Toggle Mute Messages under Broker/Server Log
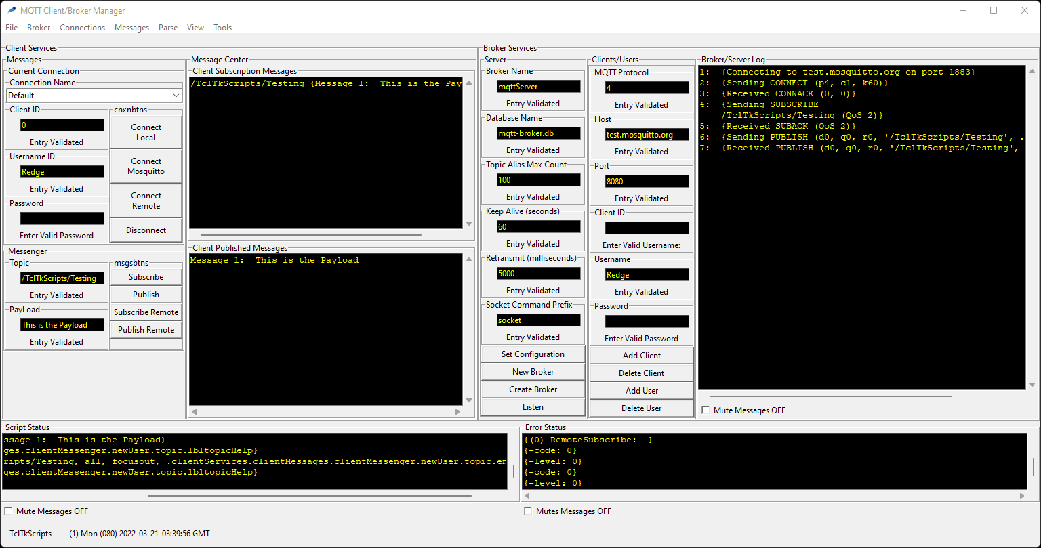This screenshot has width=1041, height=548. [705, 410]
